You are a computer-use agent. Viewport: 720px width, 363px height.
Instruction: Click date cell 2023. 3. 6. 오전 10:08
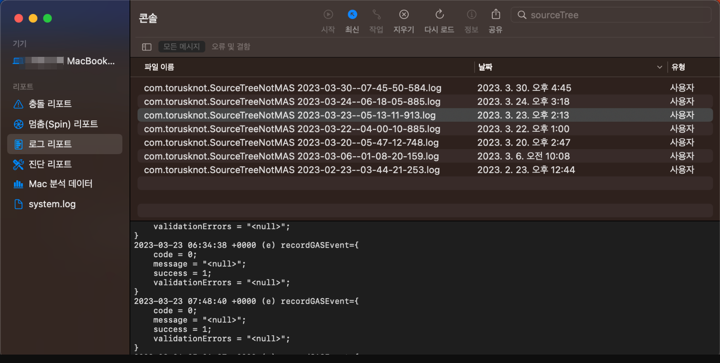tap(523, 156)
